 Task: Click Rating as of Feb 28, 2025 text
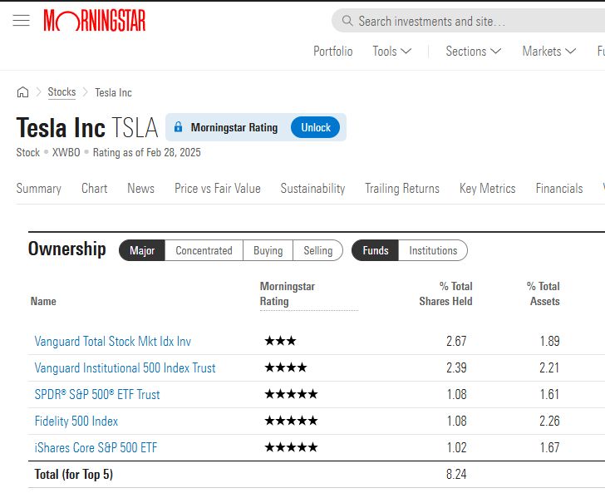point(146,152)
